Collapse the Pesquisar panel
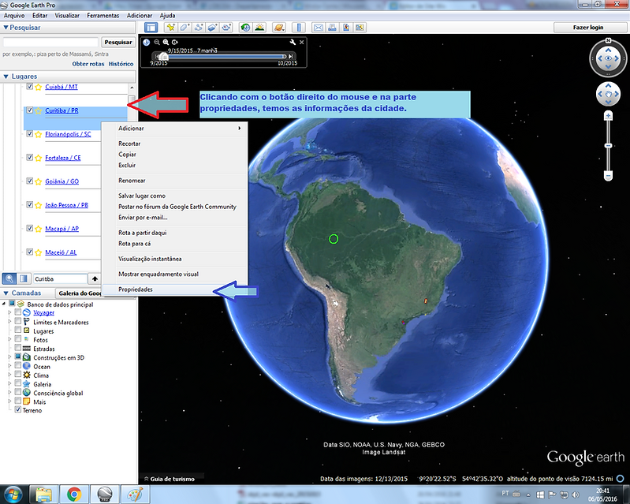 pos(6,28)
